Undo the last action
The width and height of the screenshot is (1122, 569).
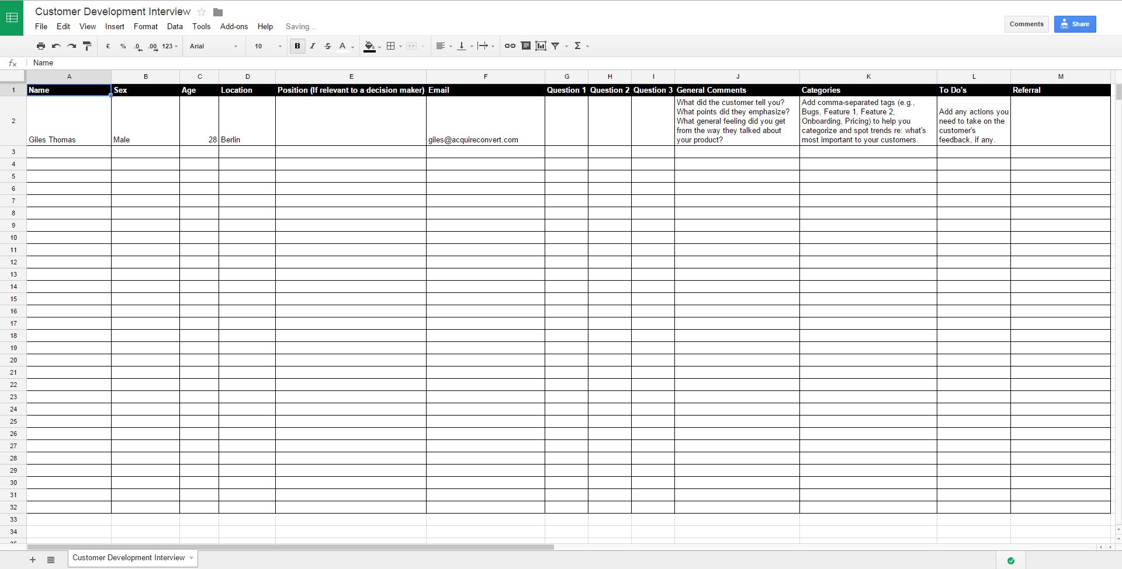tap(56, 46)
